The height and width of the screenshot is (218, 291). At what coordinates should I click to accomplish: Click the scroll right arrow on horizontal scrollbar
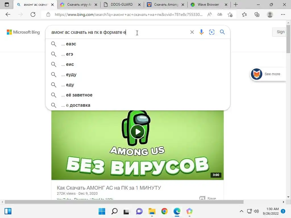283,202
